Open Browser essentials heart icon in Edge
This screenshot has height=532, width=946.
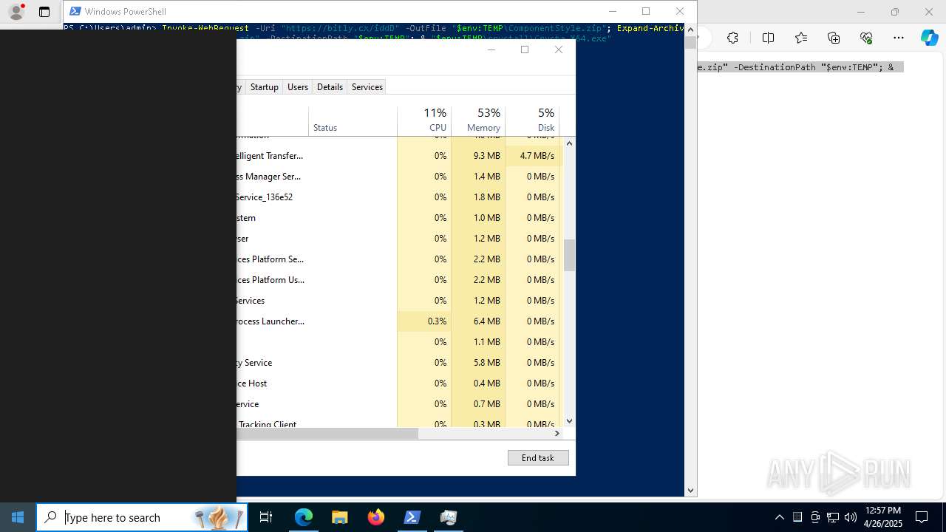point(866,38)
